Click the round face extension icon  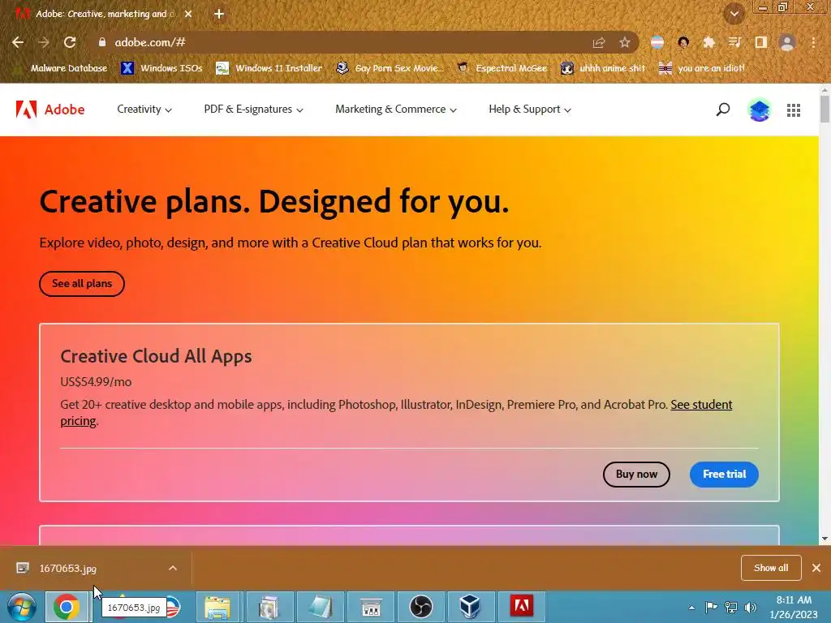[x=683, y=42]
